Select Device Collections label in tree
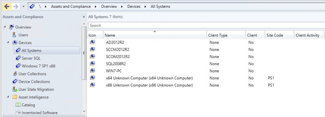 click(34, 82)
